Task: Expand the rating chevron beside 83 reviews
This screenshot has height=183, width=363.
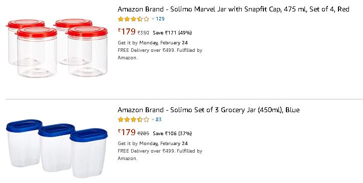Action: point(153,119)
